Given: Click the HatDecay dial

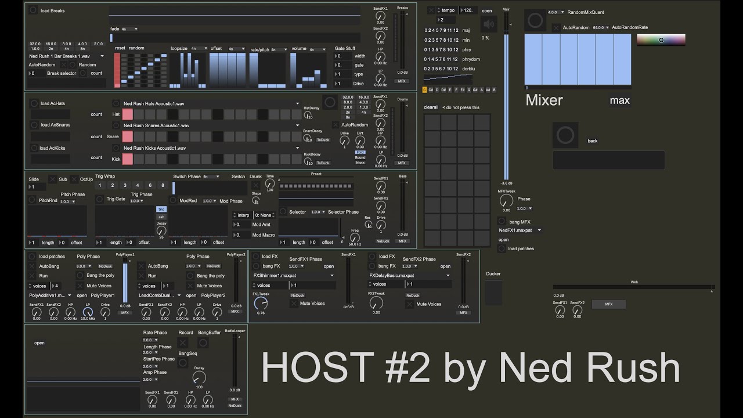Looking at the screenshot, I should coord(308,115).
